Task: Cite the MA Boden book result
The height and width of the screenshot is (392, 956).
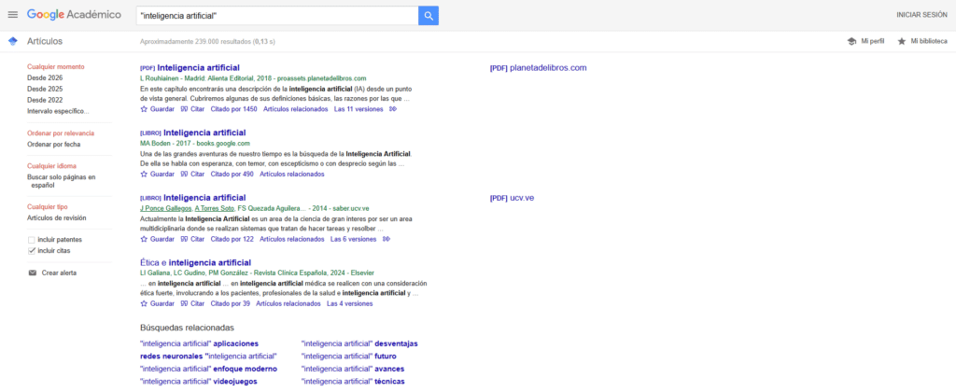Action: (192, 174)
